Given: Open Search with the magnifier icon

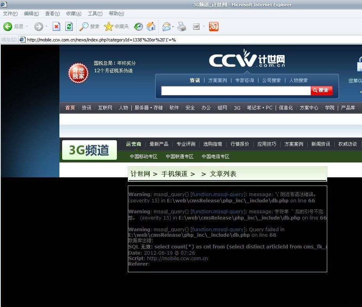Looking at the screenshot, I should (x=84, y=27).
